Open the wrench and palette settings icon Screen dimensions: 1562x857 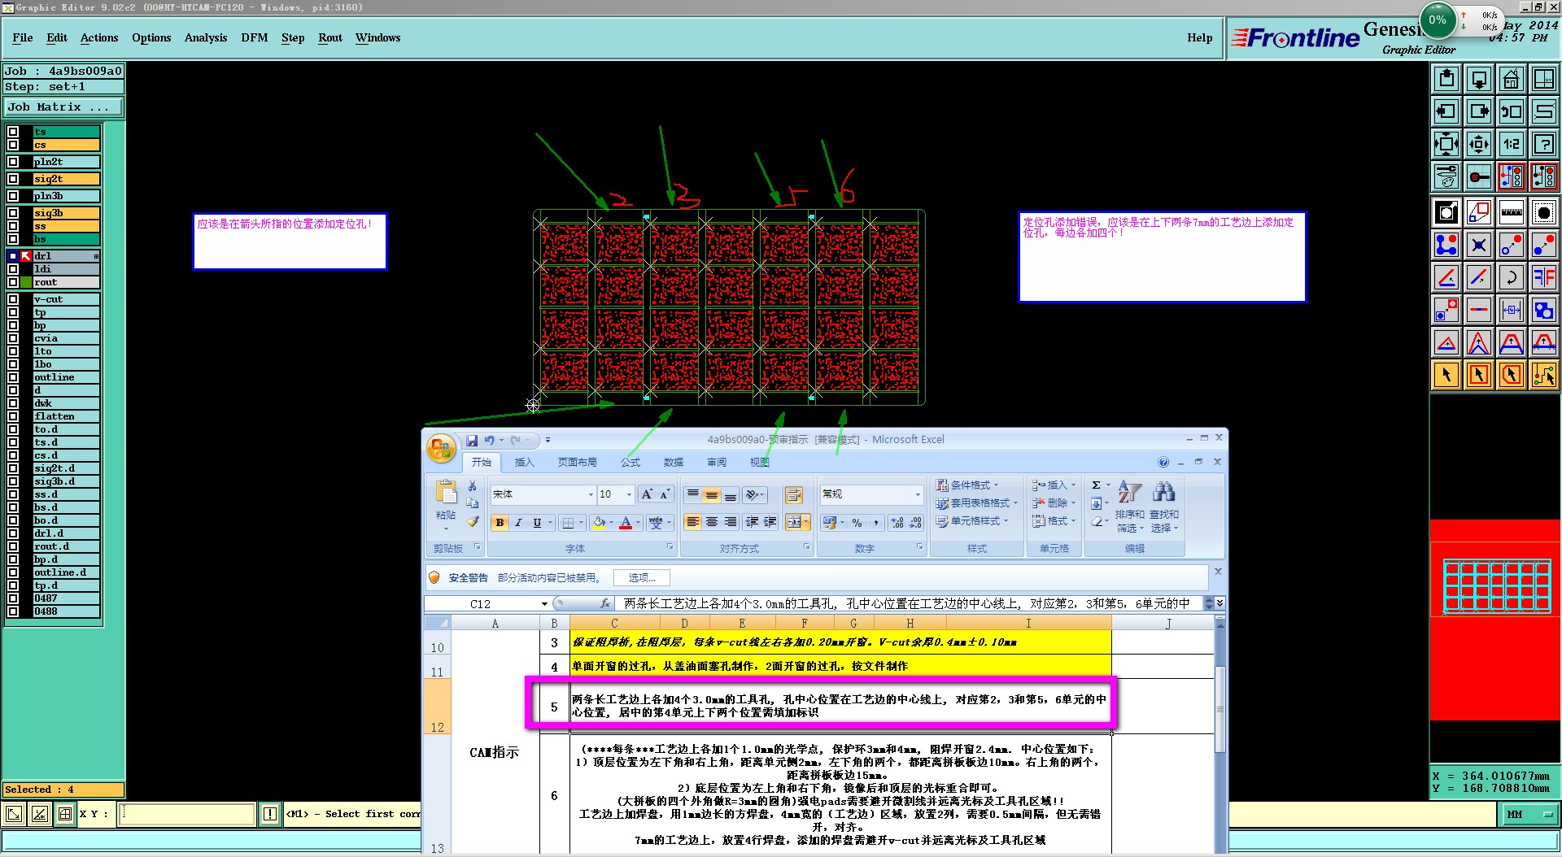tap(1446, 176)
